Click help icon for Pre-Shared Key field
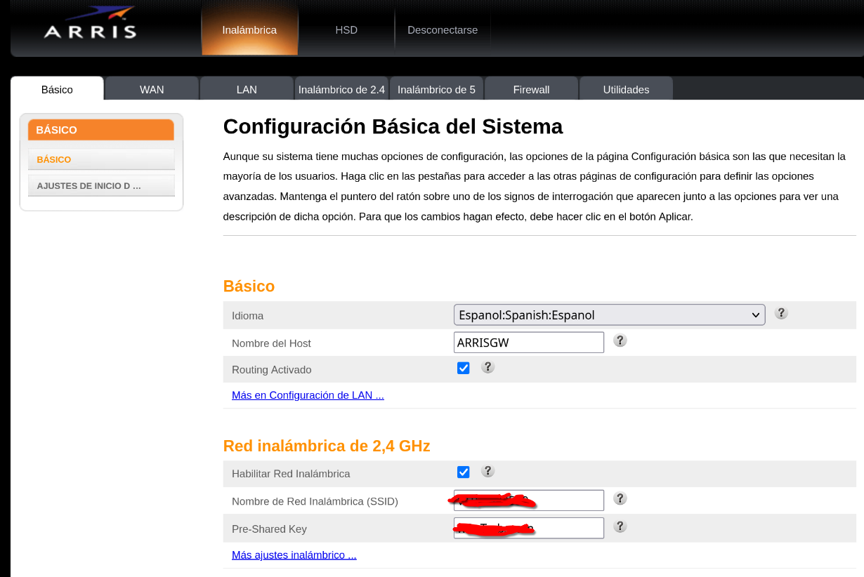The image size is (864, 577). point(620,526)
